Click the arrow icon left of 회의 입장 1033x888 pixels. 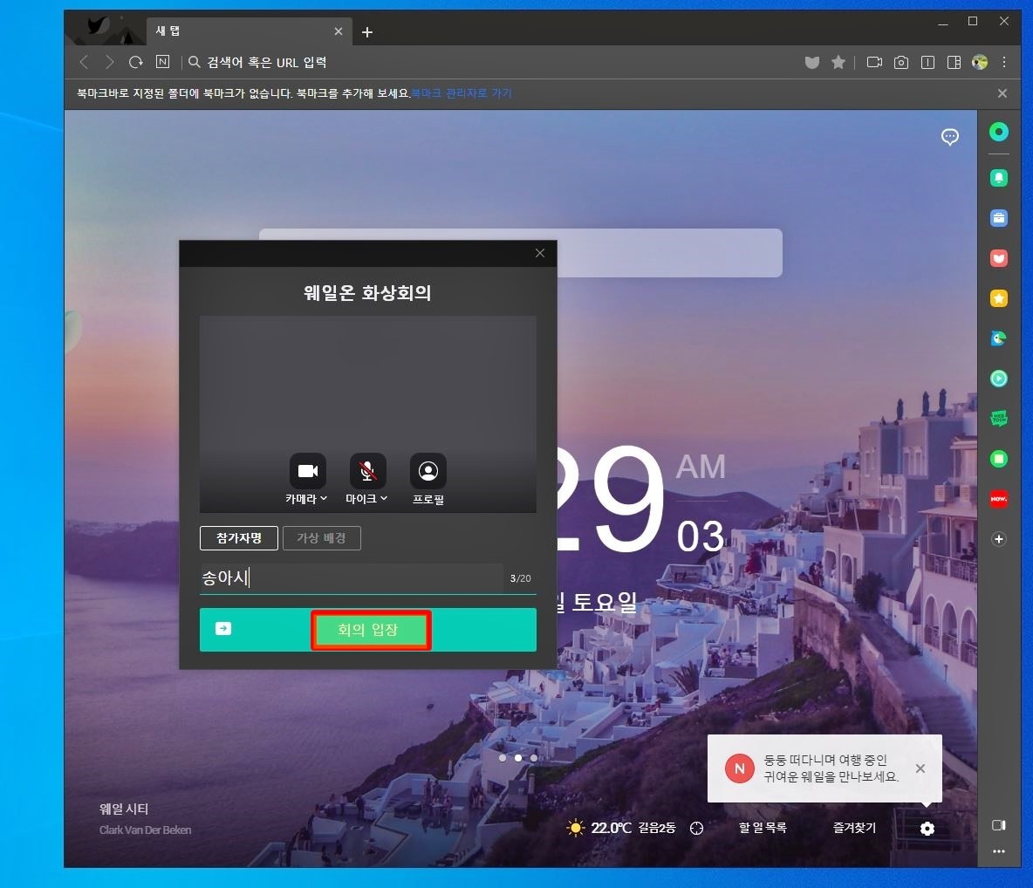point(223,628)
